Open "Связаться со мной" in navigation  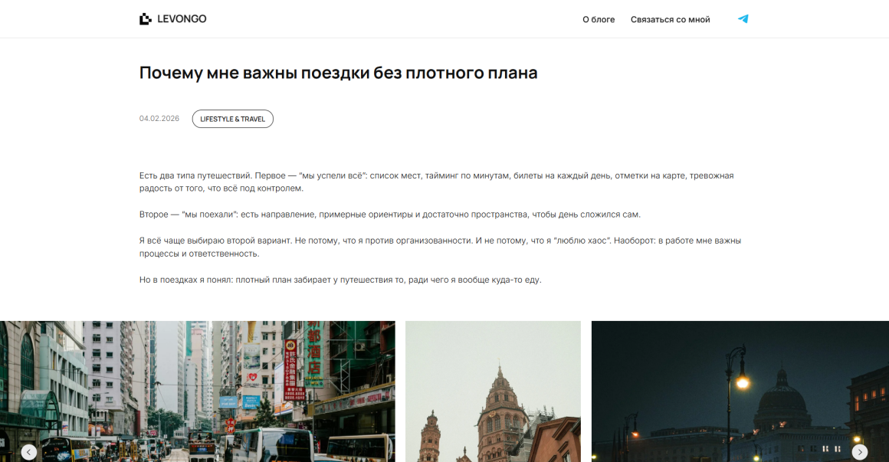(x=670, y=19)
